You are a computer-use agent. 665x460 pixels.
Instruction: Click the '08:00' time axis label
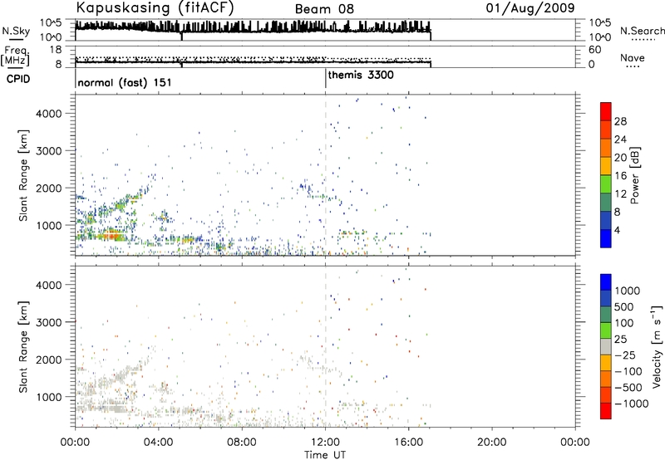242,443
